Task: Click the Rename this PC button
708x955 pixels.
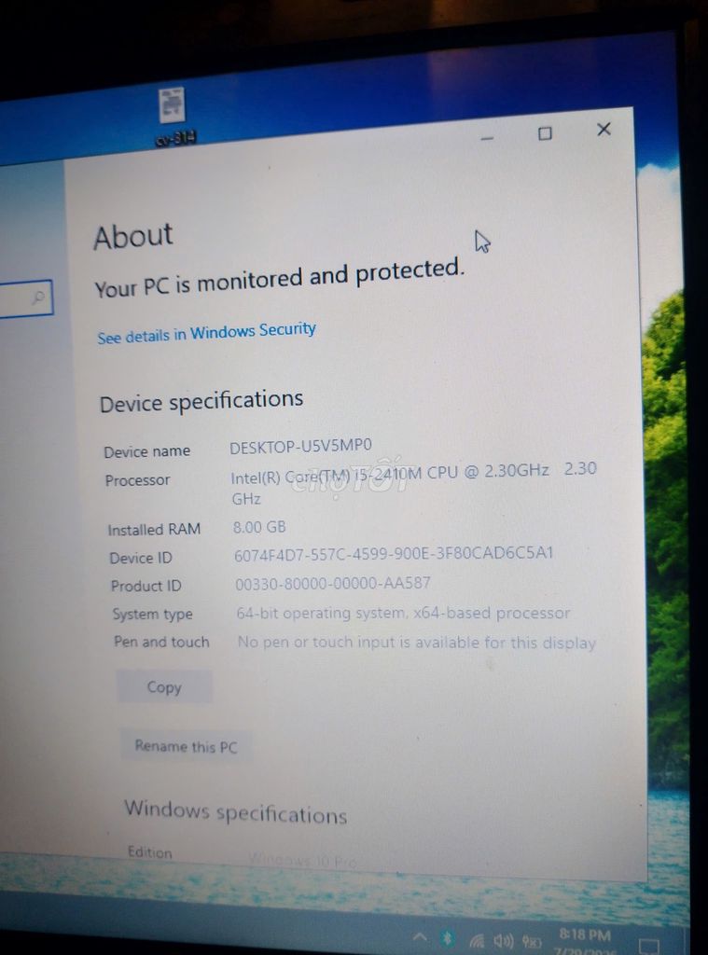Action: click(186, 746)
